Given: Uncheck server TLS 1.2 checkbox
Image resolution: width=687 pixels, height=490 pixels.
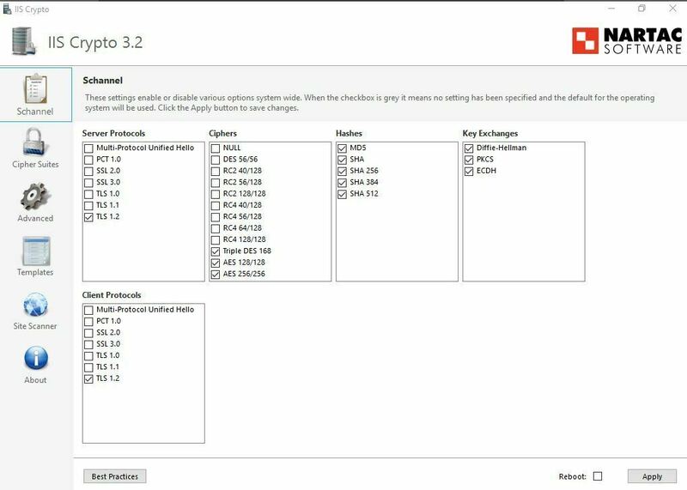Looking at the screenshot, I should click(88, 217).
